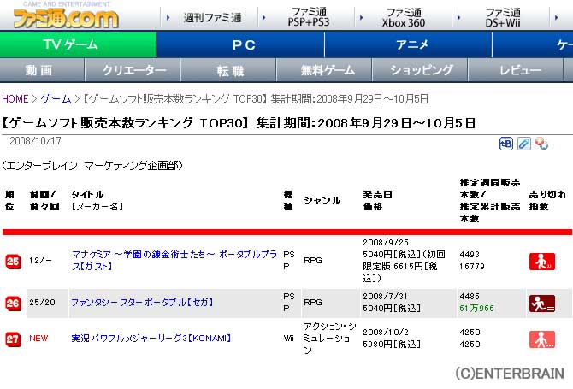Click the ranking article headline
573x389 pixels.
pyautogui.click(x=238, y=123)
